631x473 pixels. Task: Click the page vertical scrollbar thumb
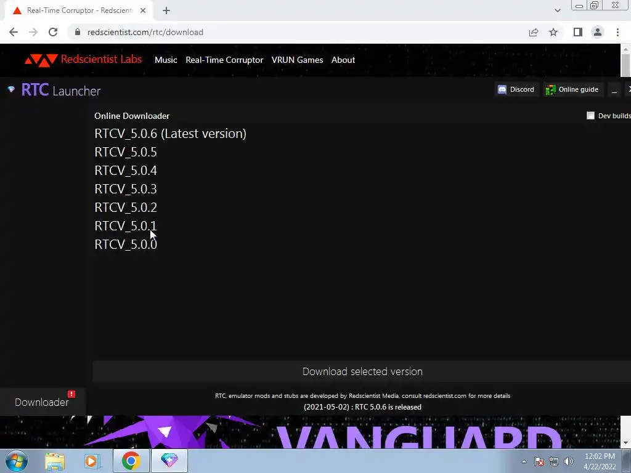625,64
